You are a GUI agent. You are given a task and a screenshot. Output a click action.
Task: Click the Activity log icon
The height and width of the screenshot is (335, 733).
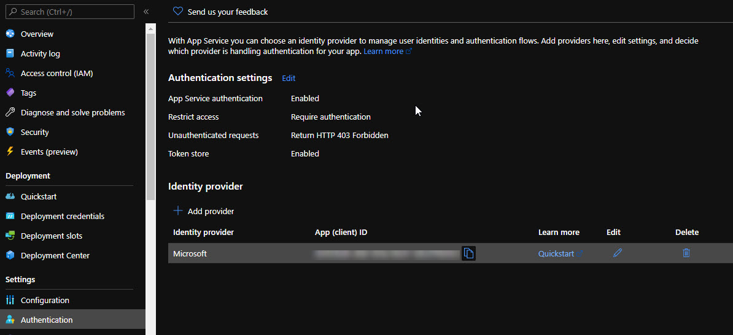[10, 53]
